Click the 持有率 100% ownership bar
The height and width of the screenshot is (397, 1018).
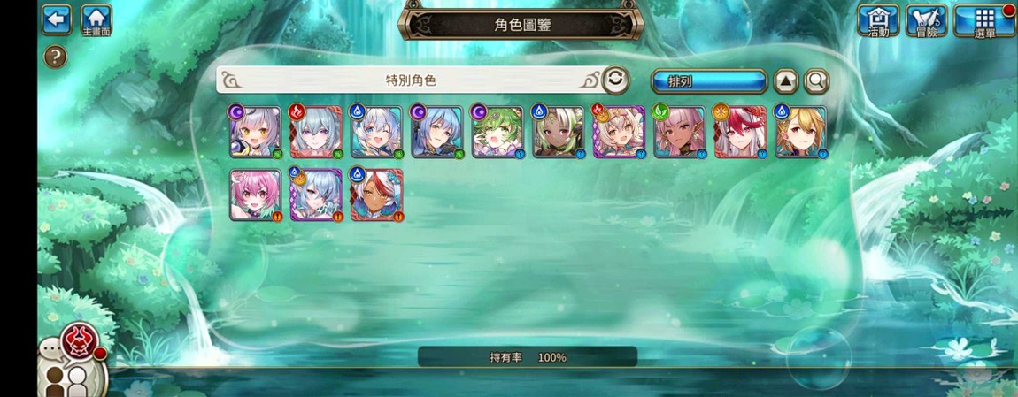528,357
